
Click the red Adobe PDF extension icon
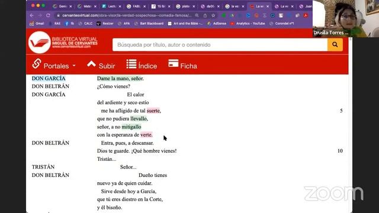(x=306, y=15)
